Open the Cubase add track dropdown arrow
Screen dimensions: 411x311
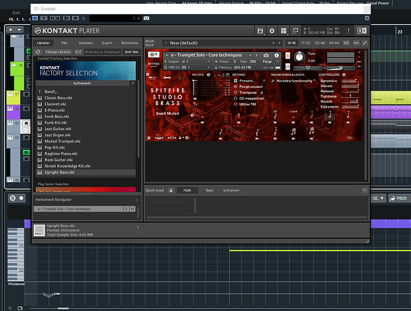tap(19, 29)
